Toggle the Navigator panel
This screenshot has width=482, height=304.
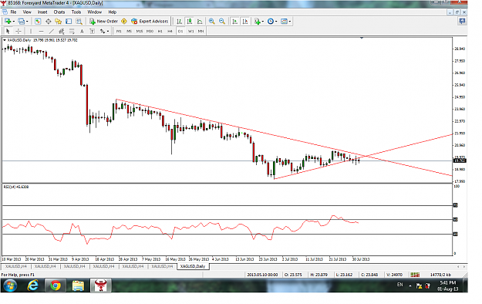59,22
